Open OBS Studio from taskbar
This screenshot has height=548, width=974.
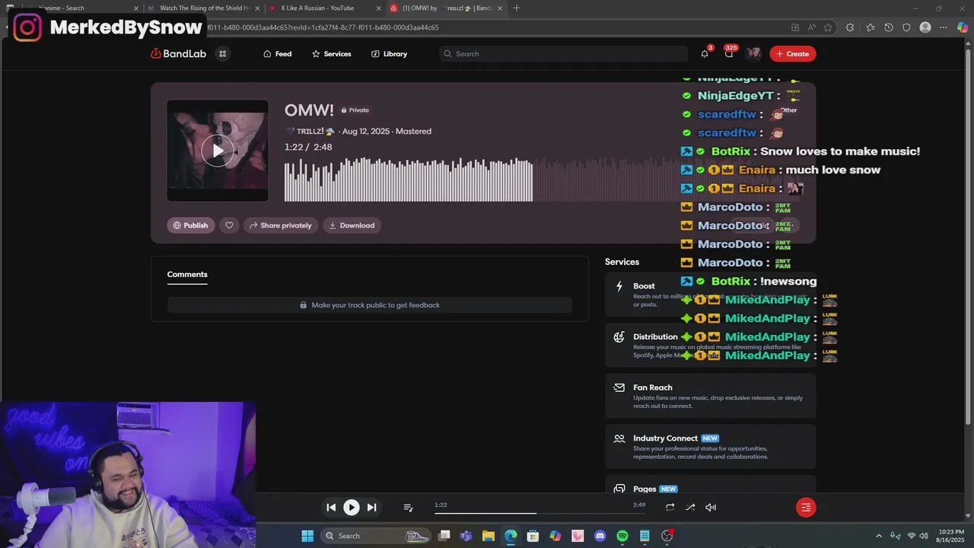point(667,536)
